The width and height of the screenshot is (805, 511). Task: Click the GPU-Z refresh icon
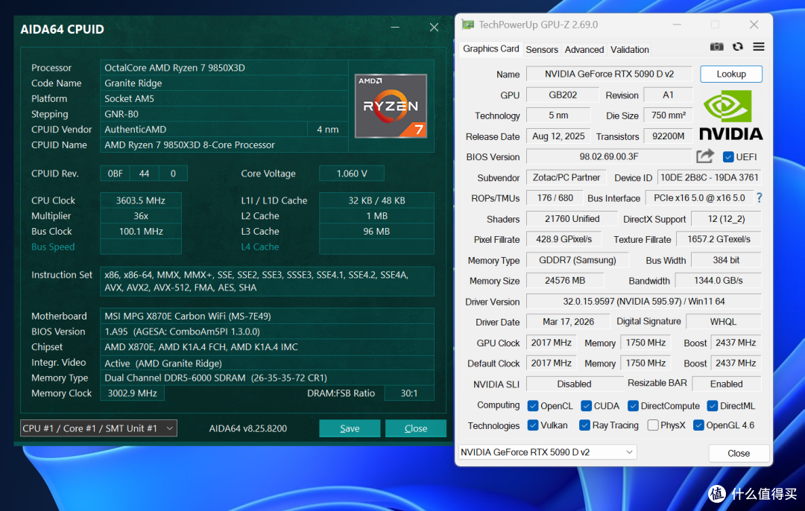738,47
